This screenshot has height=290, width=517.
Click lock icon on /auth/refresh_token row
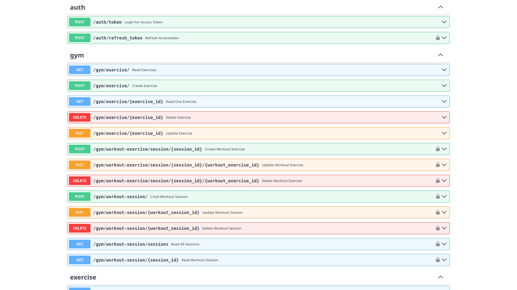(438, 38)
